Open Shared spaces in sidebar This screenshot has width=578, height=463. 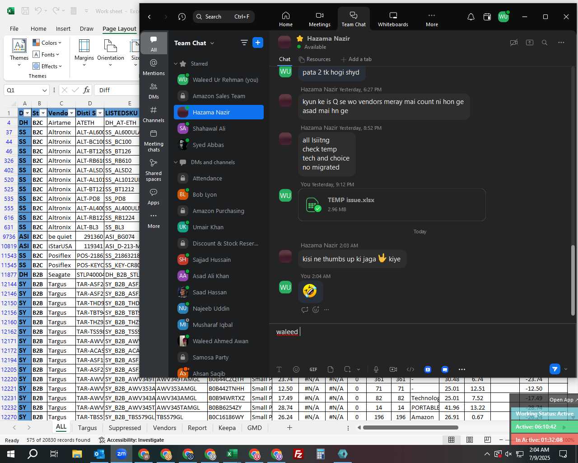(x=154, y=170)
